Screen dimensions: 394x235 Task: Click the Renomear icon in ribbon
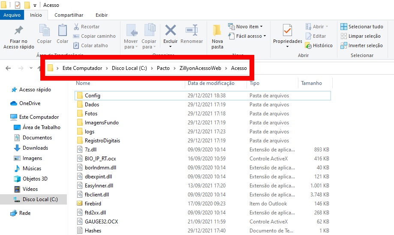click(x=192, y=31)
